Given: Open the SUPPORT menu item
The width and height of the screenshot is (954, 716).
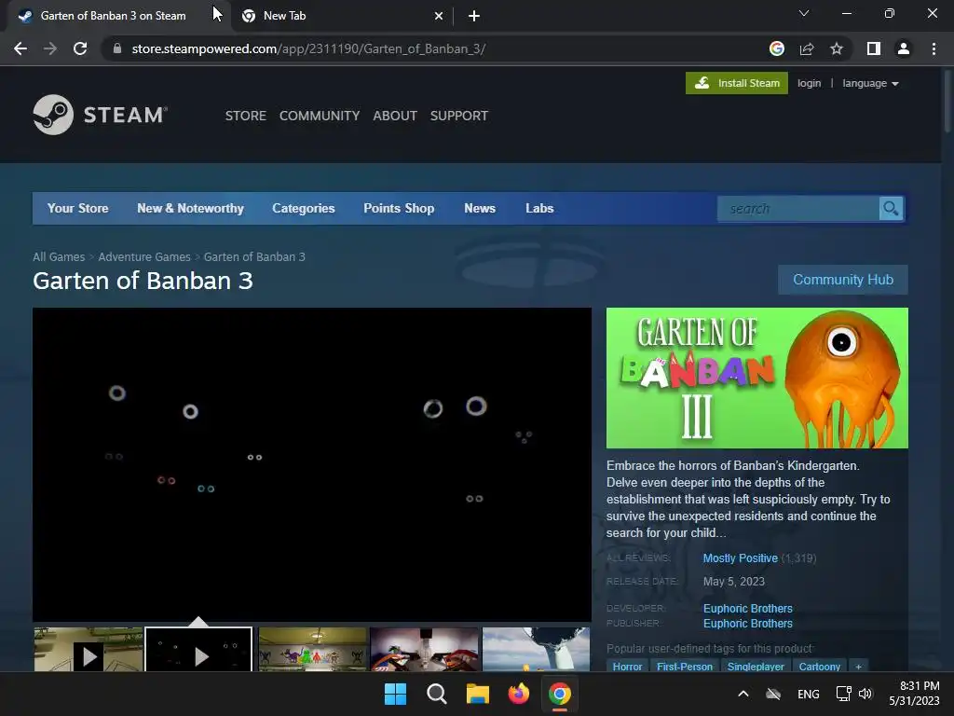Looking at the screenshot, I should coord(458,116).
